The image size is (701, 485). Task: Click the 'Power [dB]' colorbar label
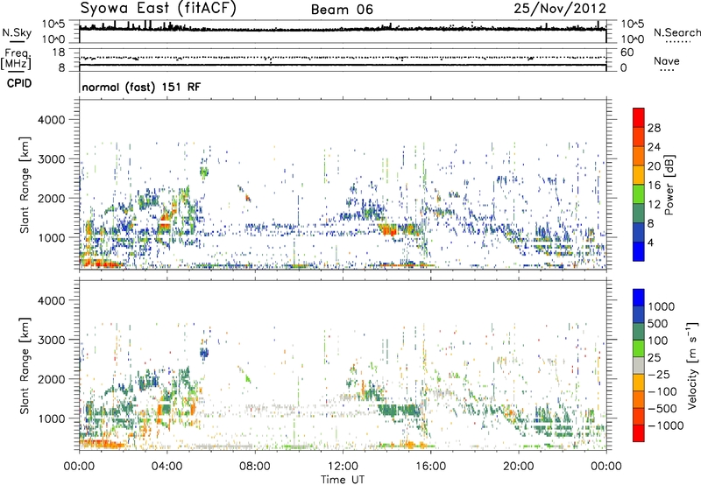coord(669,185)
